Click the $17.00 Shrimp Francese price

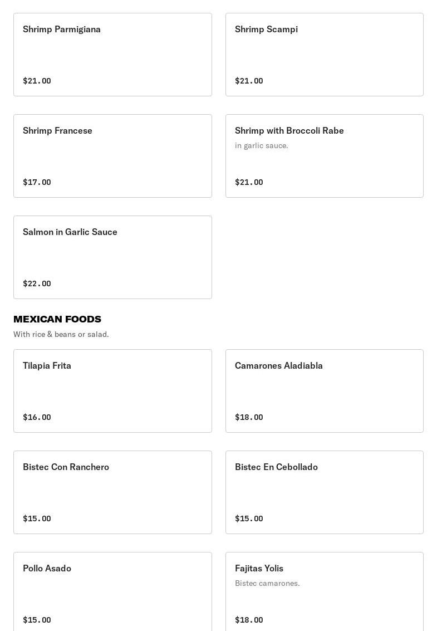point(37,182)
